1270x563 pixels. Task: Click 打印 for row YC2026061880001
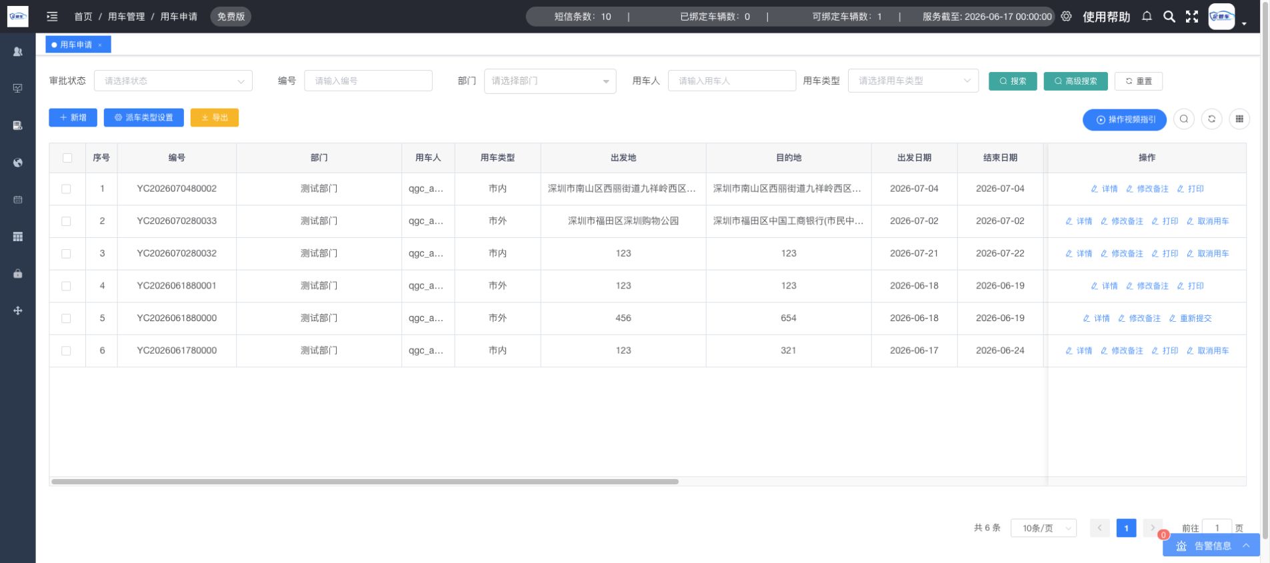click(x=1190, y=286)
